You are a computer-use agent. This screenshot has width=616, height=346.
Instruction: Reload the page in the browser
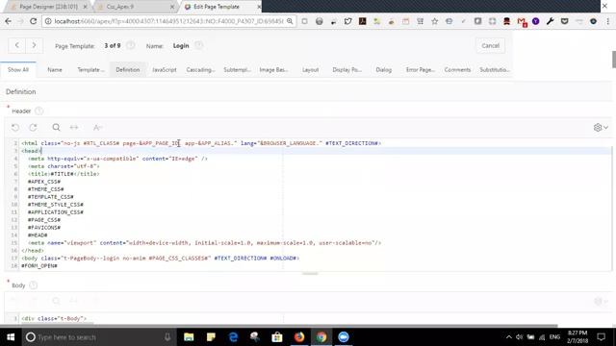click(x=33, y=21)
